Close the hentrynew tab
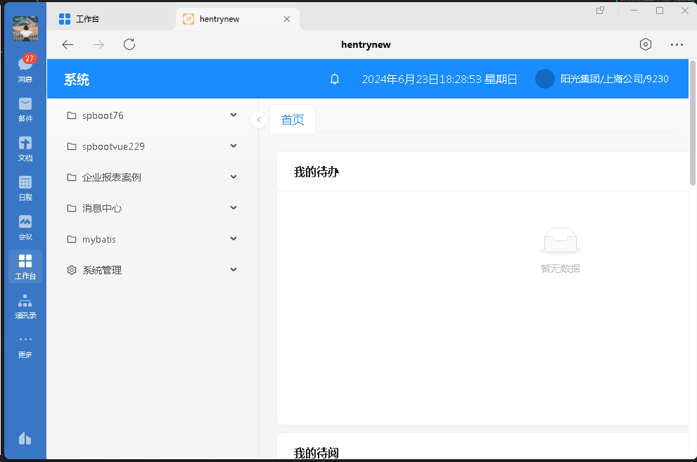Viewport: 697px width, 462px height. coord(287,19)
